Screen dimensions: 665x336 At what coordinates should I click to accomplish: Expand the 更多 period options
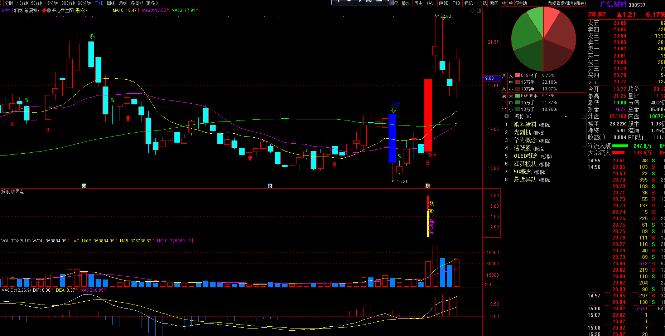point(152,3)
